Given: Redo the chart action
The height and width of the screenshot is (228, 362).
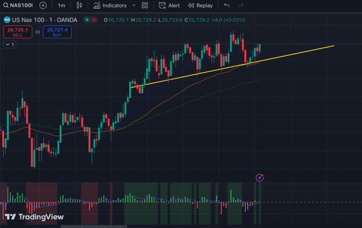Looking at the screenshot, I should pos(240,5).
